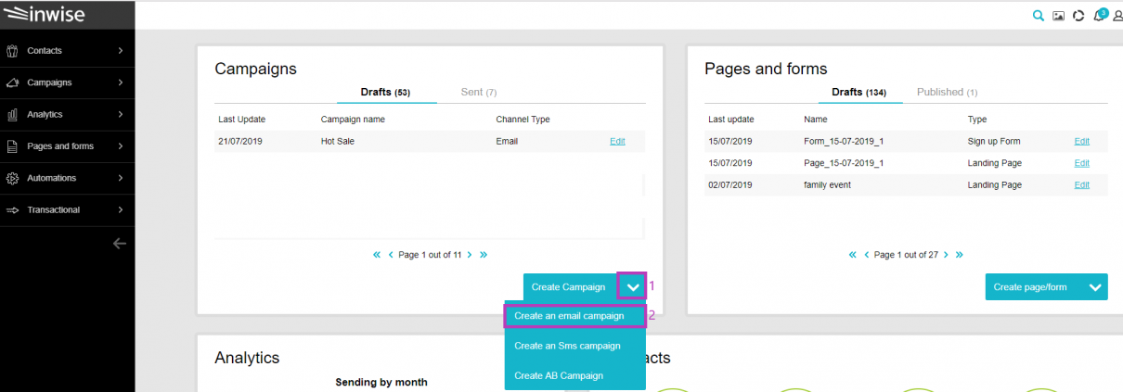The image size is (1123, 392).
Task: Choose Create an email campaign
Action: pos(575,316)
